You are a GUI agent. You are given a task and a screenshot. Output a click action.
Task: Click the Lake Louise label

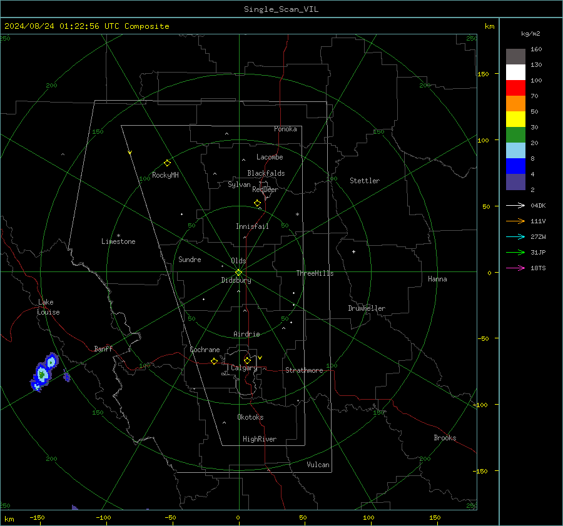[x=48, y=307]
